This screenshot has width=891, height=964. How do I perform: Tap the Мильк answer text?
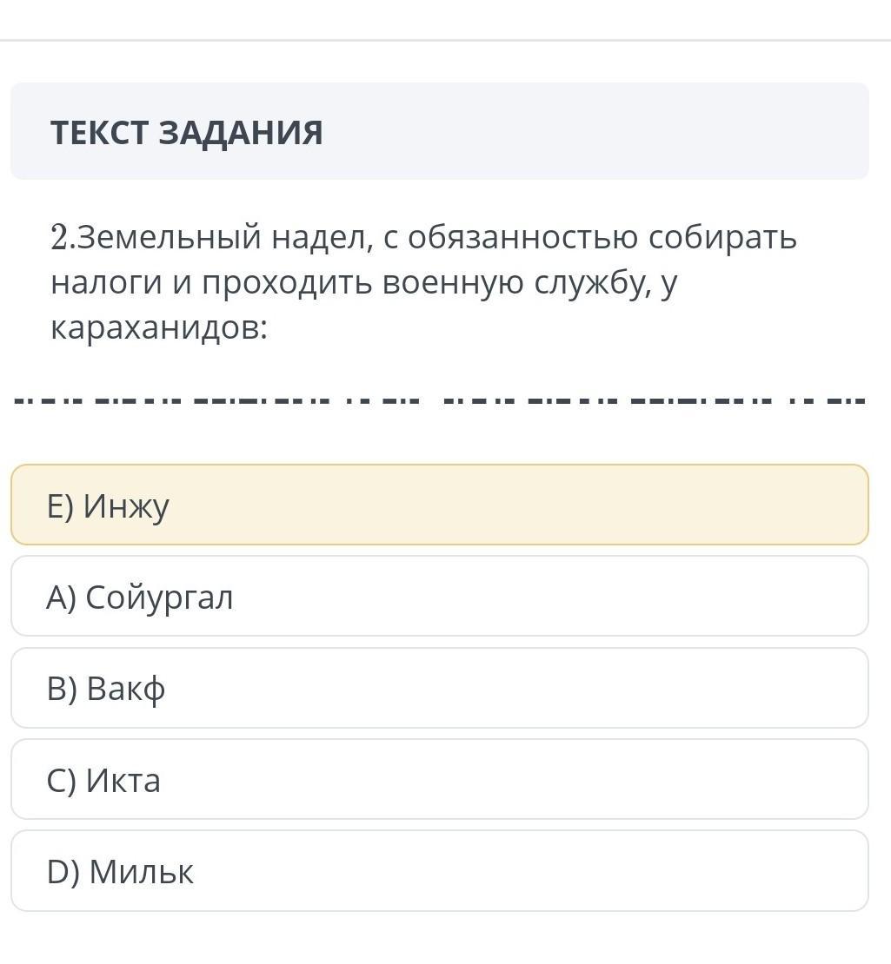[x=141, y=872]
